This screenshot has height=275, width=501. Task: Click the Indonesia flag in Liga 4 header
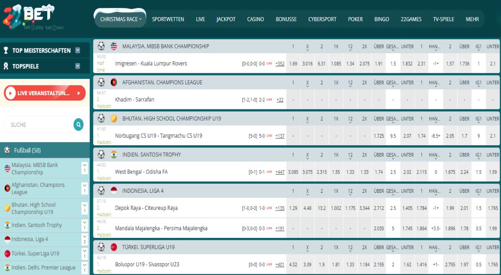pyautogui.click(x=114, y=191)
